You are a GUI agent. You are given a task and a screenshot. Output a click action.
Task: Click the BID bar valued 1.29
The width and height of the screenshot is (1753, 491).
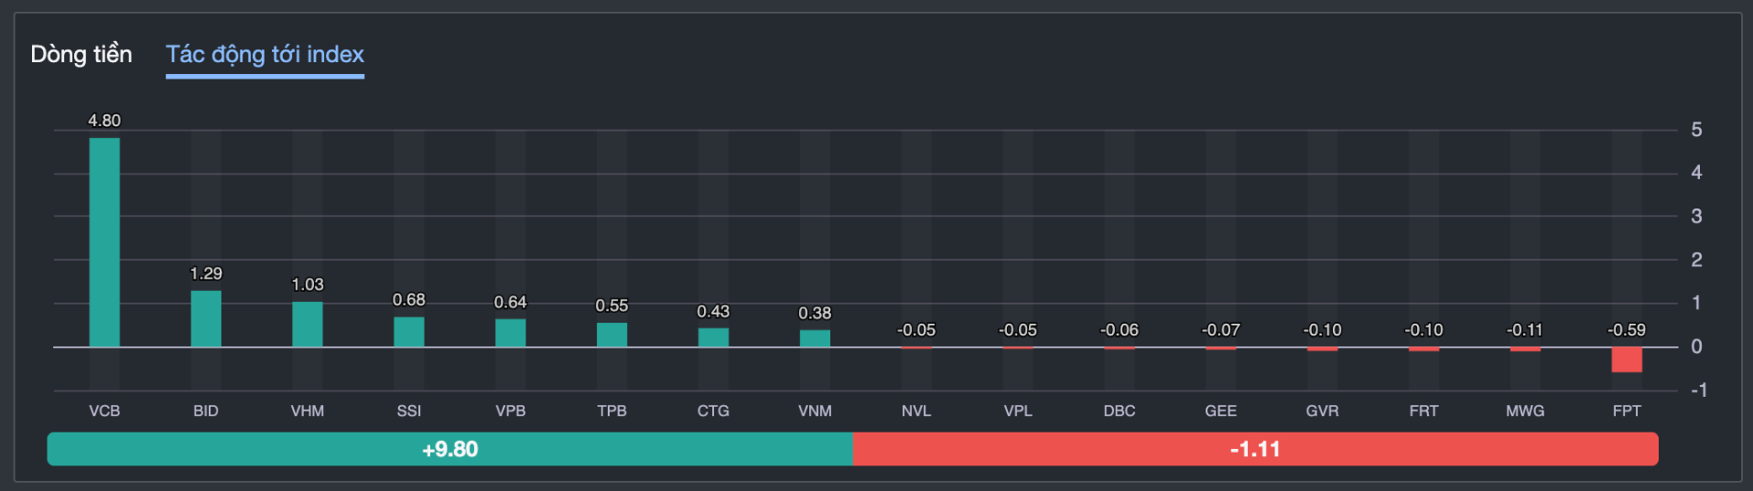tap(205, 319)
